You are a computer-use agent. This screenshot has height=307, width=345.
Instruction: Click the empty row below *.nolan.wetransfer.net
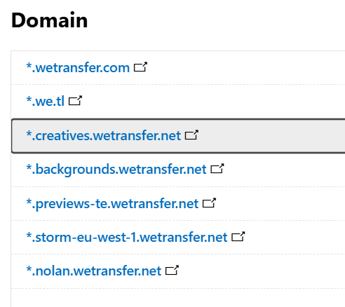click(177, 298)
